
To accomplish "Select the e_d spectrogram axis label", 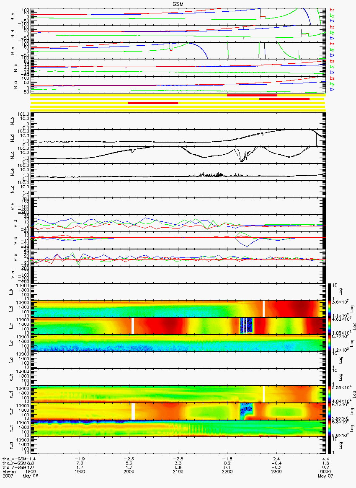I will (x=11, y=395).
